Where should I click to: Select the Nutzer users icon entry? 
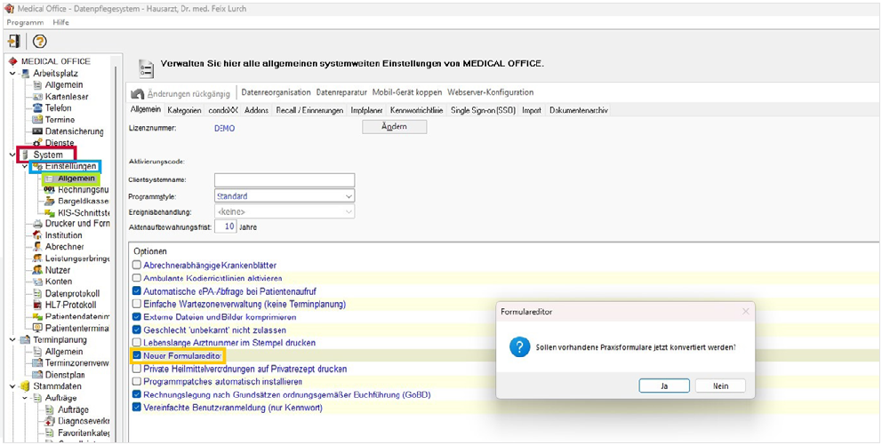tap(37, 270)
